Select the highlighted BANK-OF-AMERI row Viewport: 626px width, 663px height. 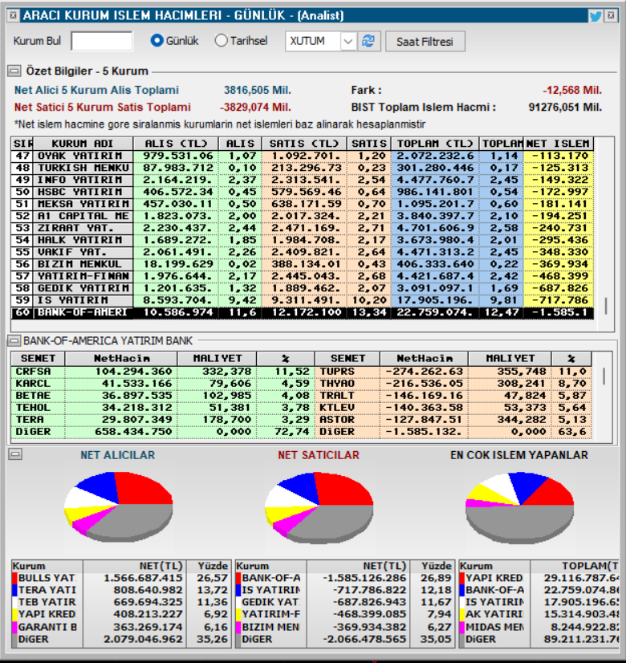tap(303, 313)
